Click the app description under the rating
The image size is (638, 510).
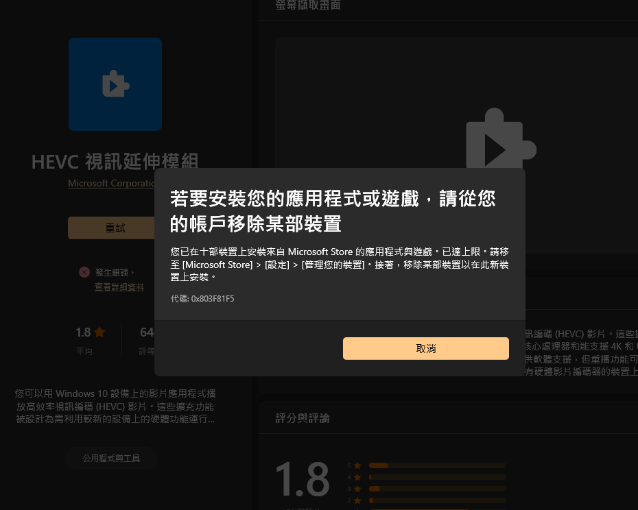click(115, 406)
